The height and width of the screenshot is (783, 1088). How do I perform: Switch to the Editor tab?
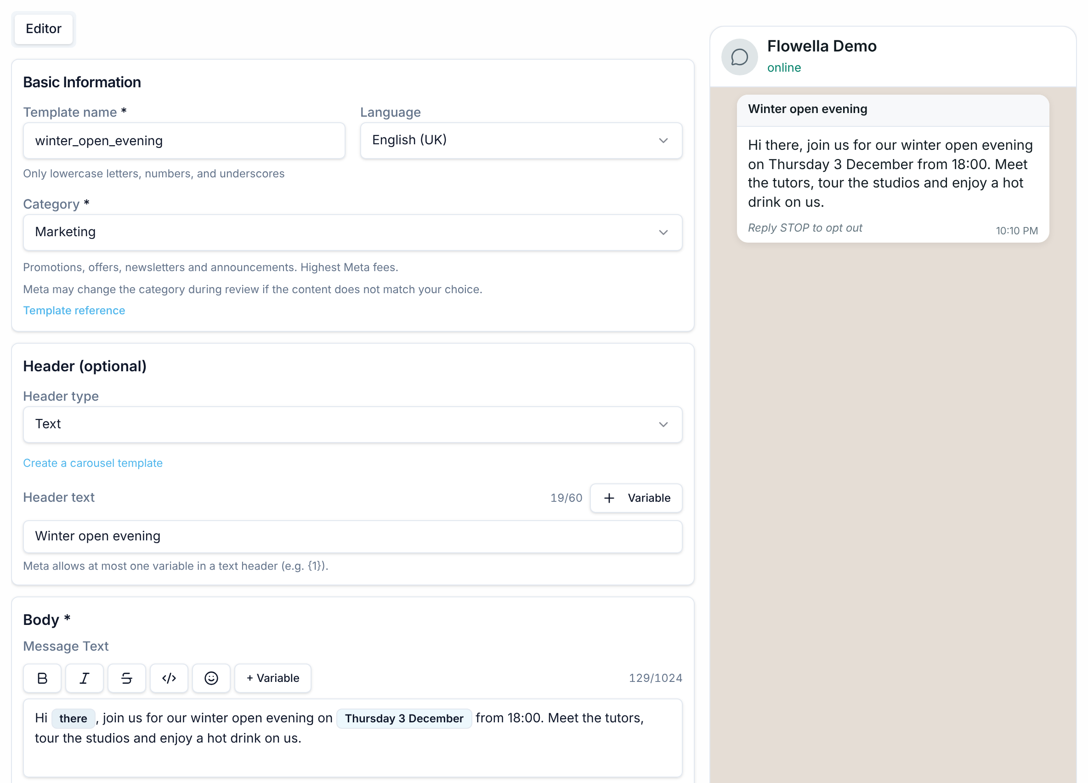click(44, 29)
